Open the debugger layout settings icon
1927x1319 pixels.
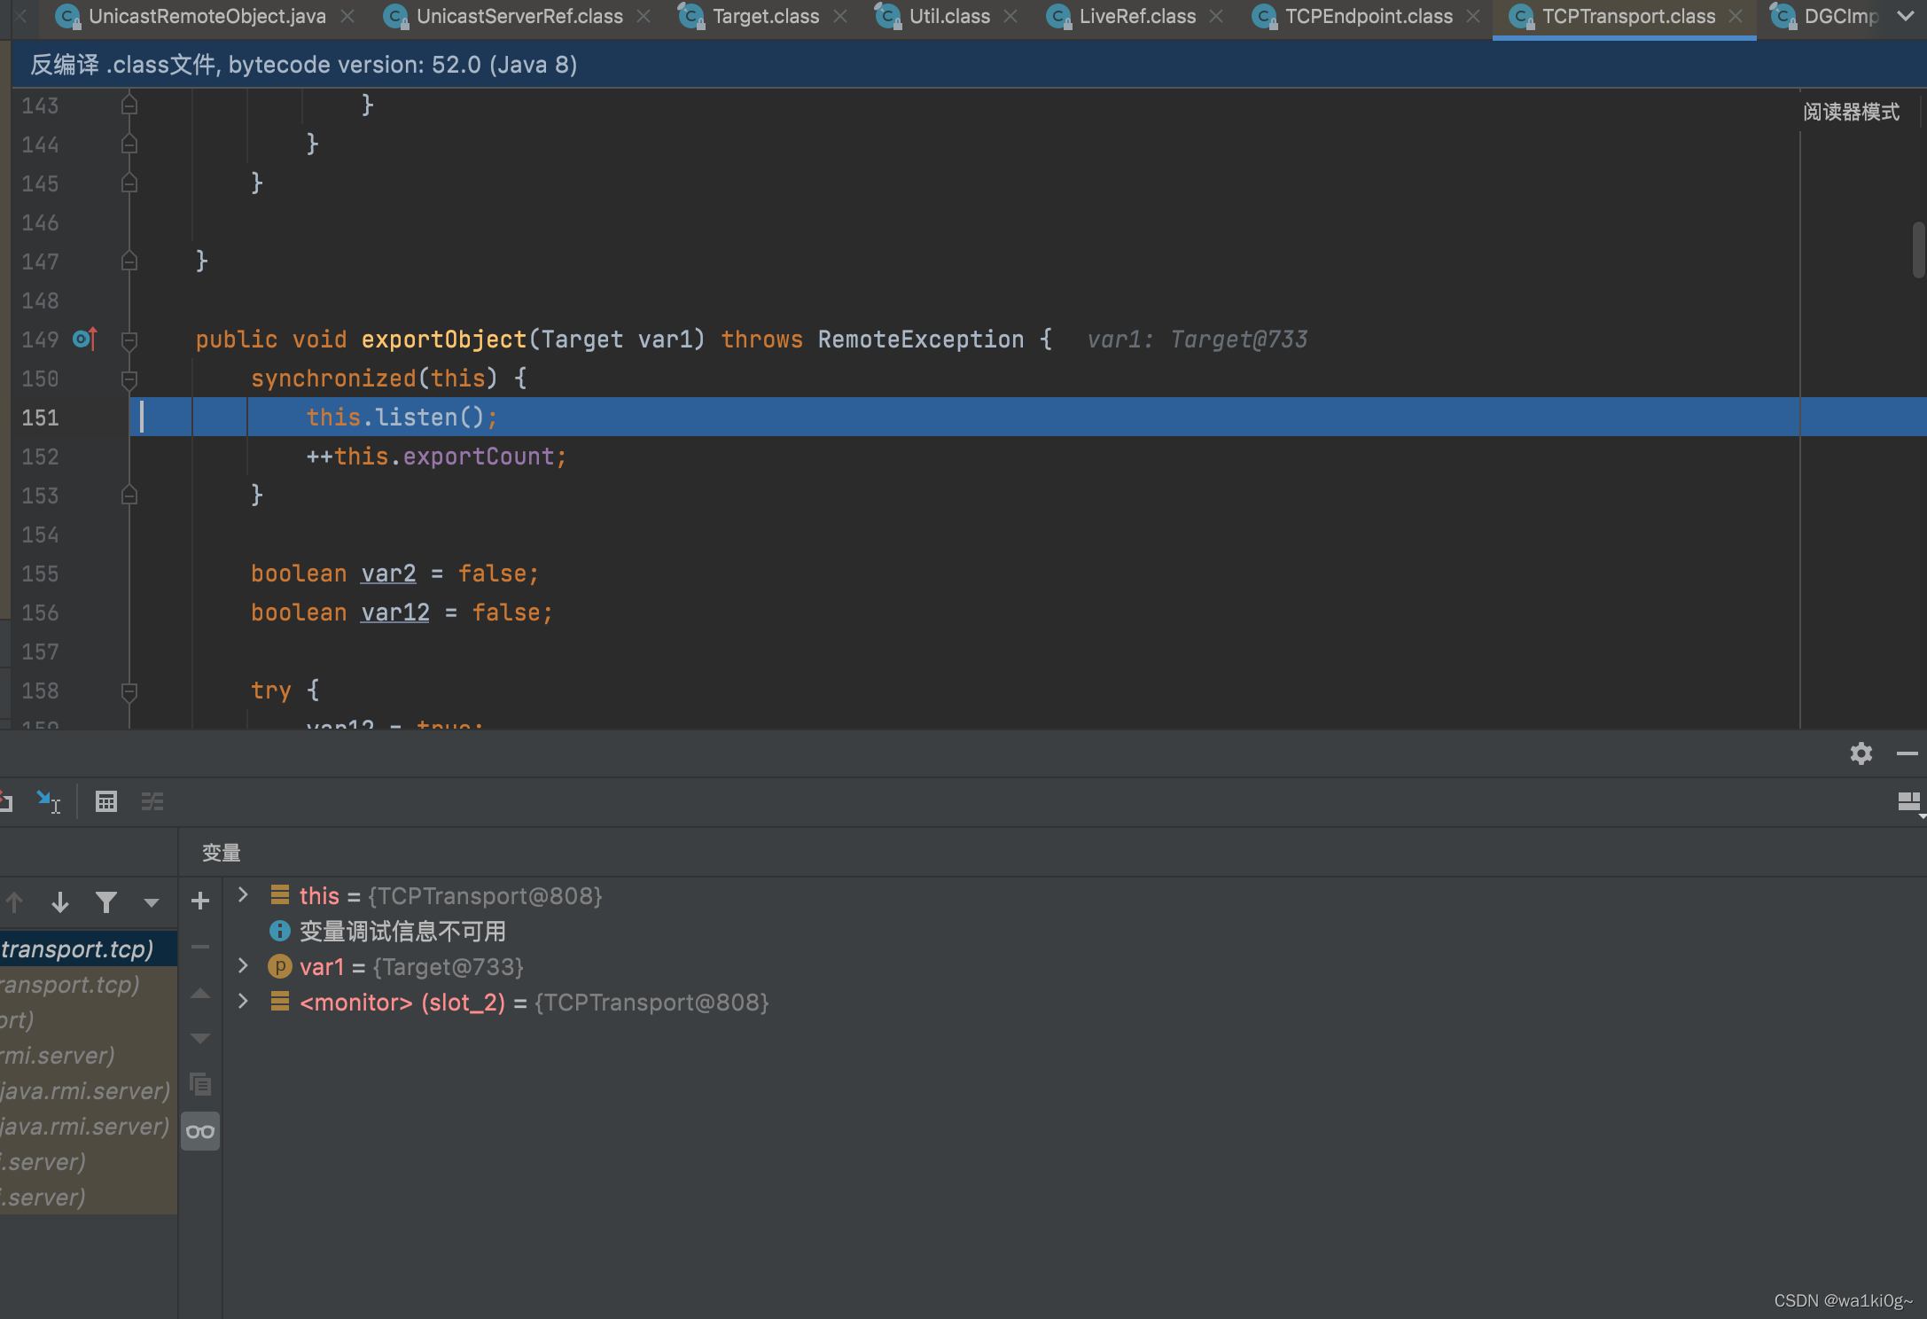(1909, 803)
